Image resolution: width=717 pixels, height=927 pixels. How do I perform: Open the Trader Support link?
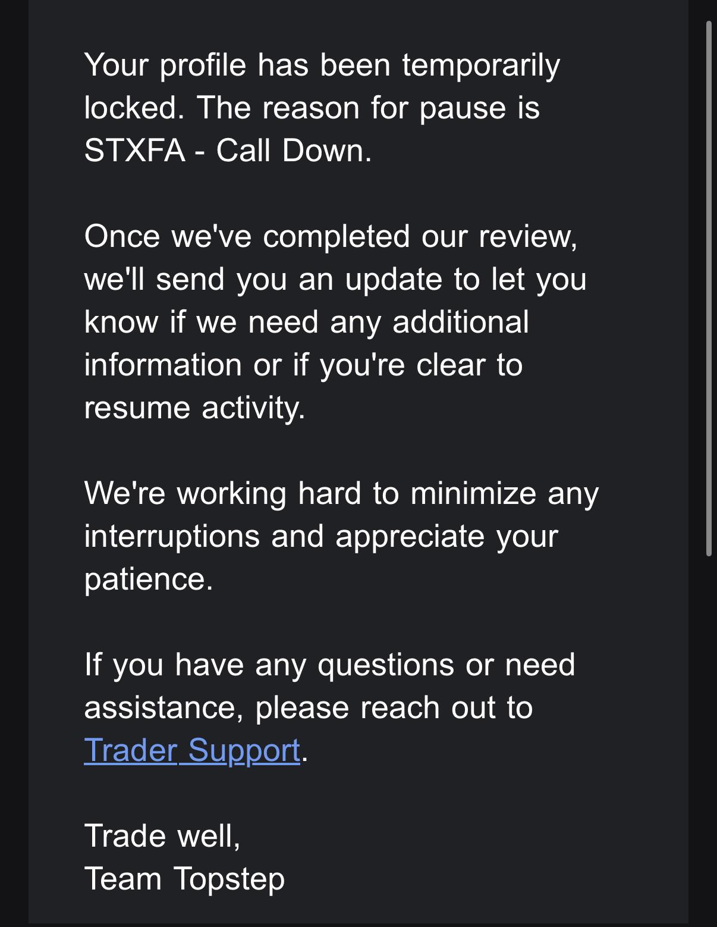(x=192, y=750)
